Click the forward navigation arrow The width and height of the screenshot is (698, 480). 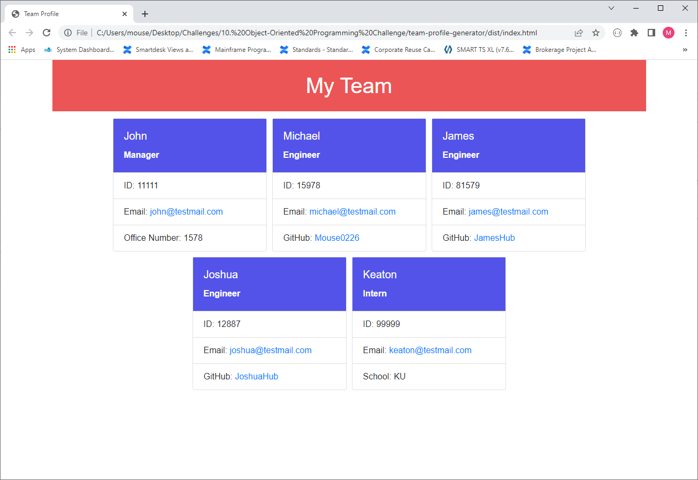pos(29,33)
